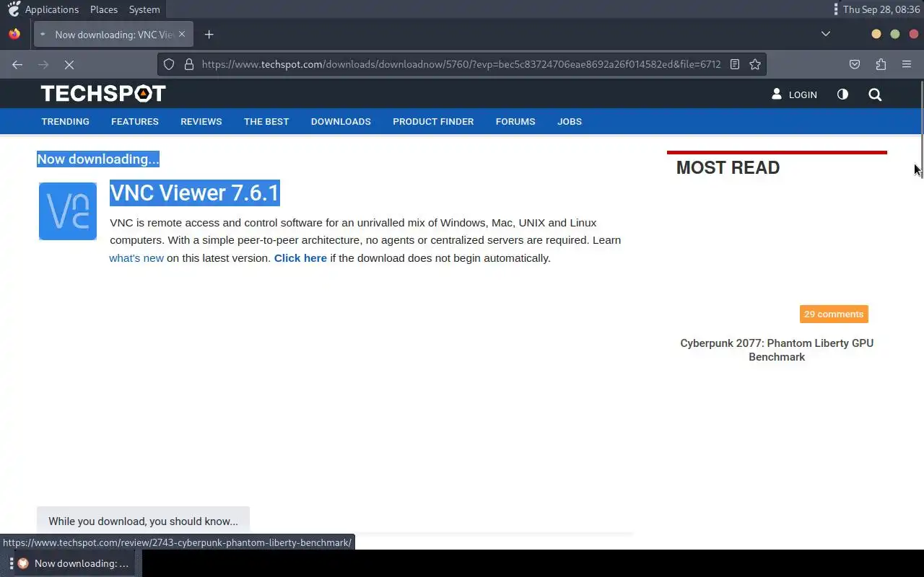Go back to the previous page
Viewport: 924px width, 577px height.
coord(17,64)
